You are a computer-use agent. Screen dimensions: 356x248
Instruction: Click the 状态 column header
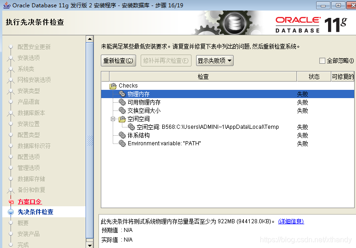[314, 77]
